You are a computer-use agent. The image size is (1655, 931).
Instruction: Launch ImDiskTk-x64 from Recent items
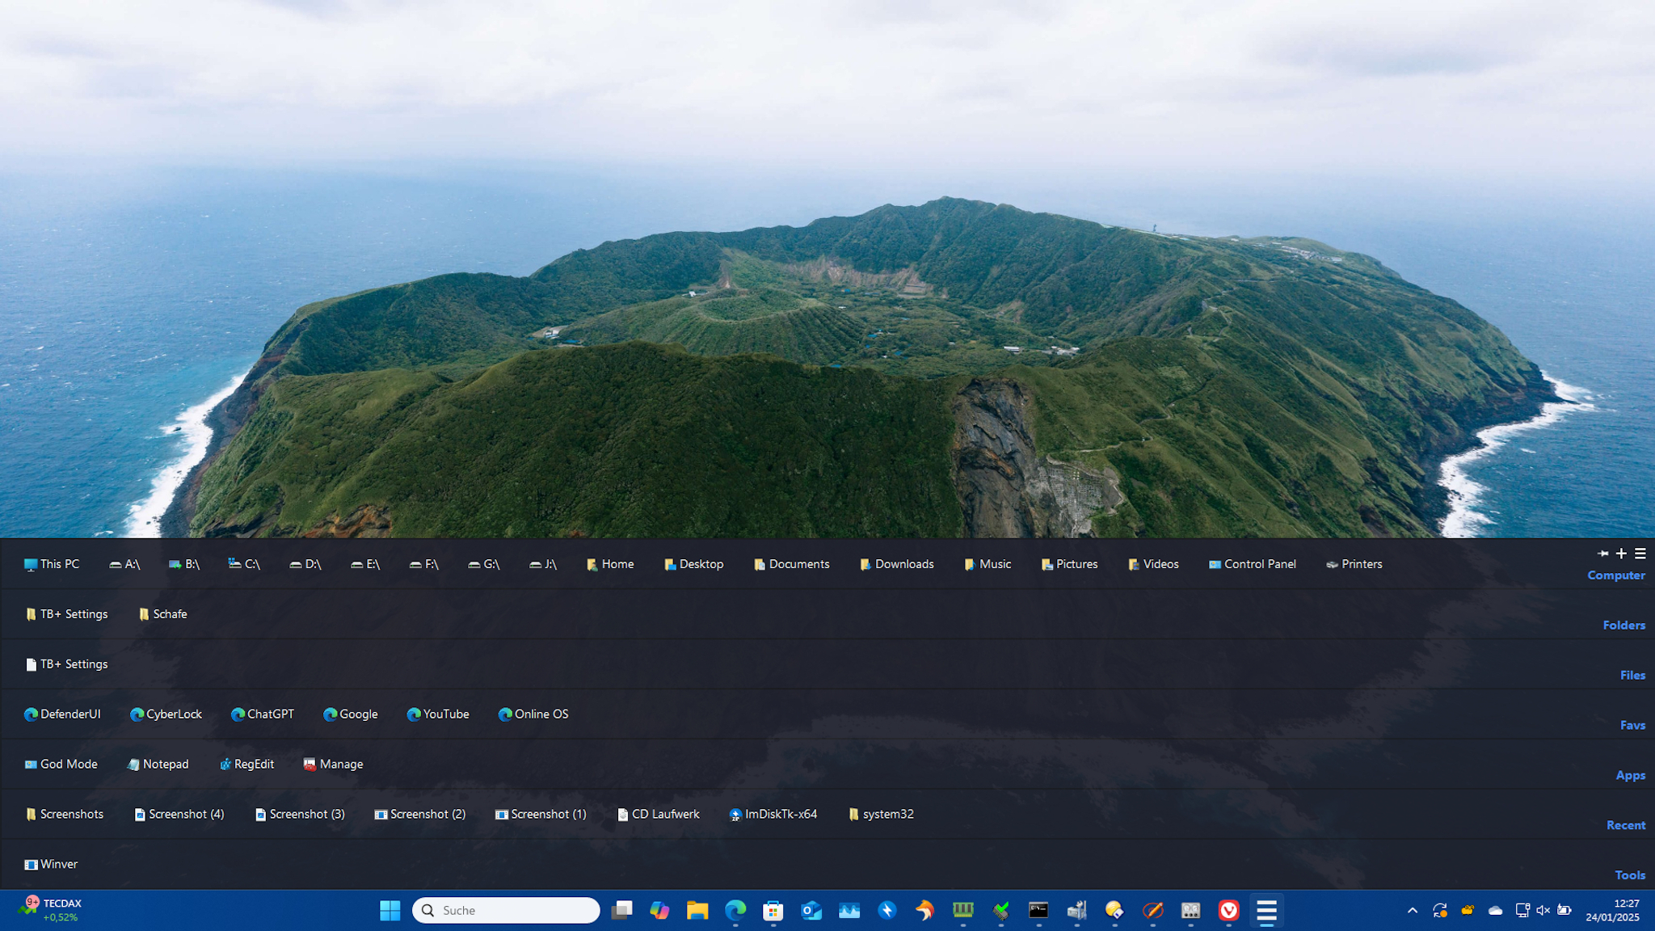click(773, 814)
